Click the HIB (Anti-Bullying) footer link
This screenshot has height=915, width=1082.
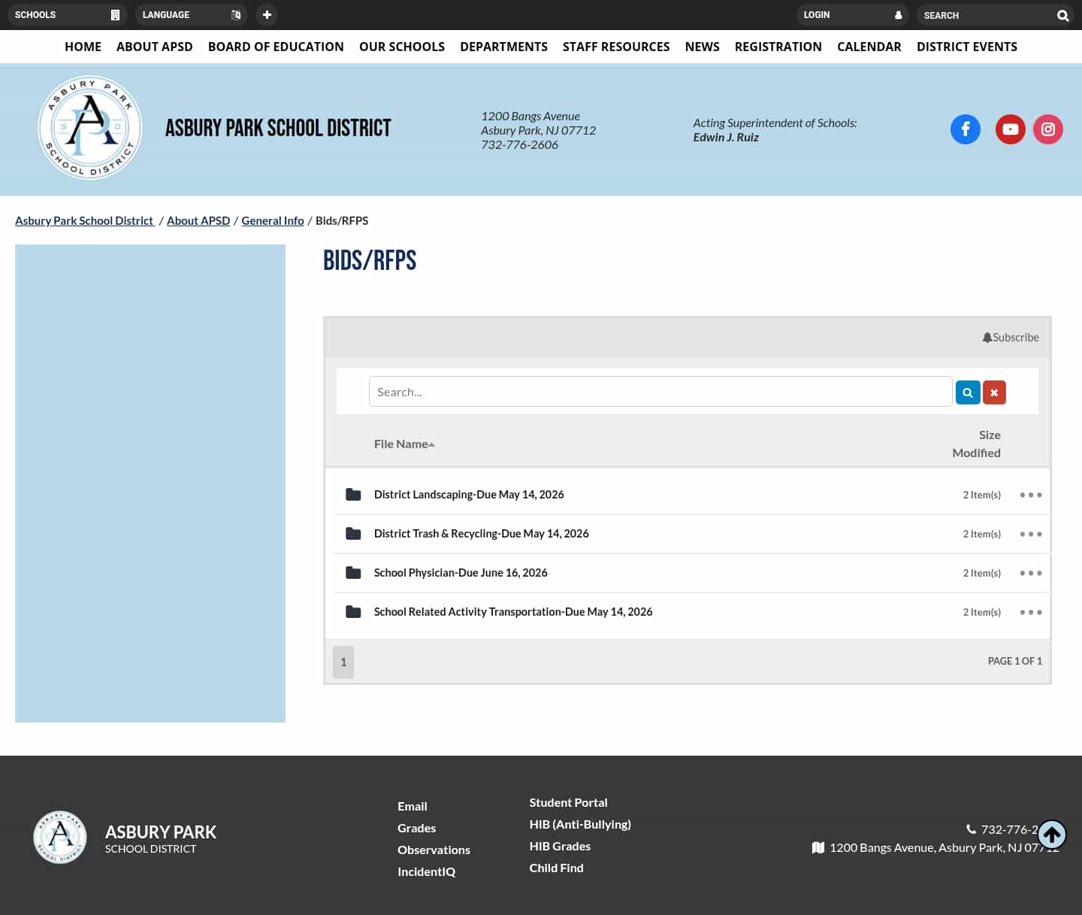click(x=580, y=824)
